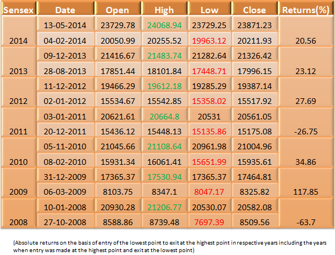
Task: Select the red low value 15651.99
Action: 209,162
